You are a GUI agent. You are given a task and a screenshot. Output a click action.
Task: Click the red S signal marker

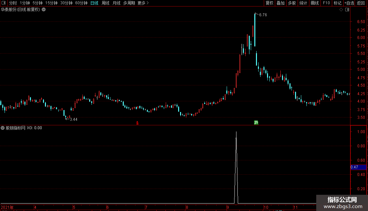(137, 123)
